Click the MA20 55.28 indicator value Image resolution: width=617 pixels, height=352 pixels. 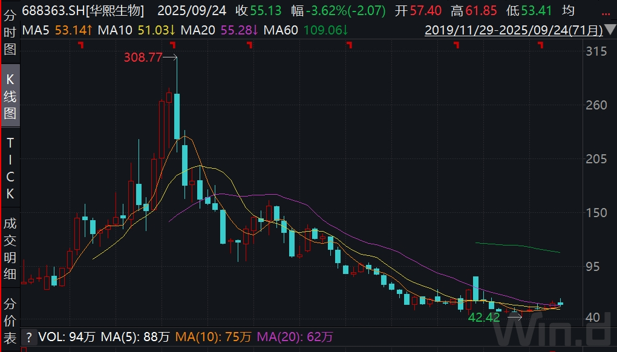pyautogui.click(x=220, y=30)
